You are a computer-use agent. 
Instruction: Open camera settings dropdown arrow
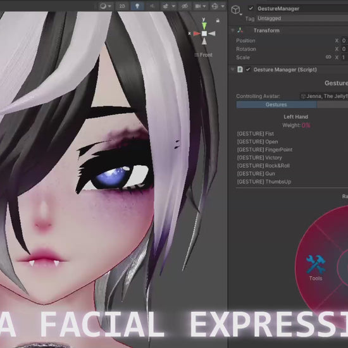204,6
